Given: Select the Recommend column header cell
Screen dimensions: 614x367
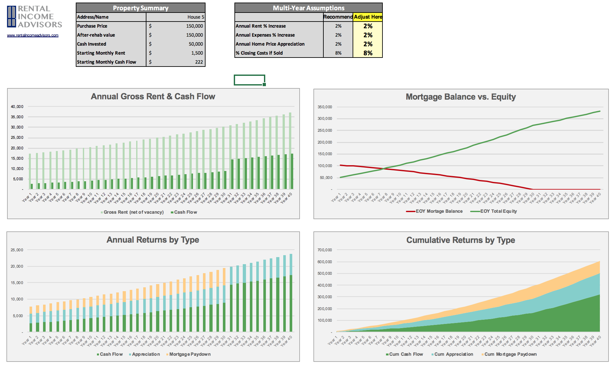Looking at the screenshot, I should coord(338,17).
